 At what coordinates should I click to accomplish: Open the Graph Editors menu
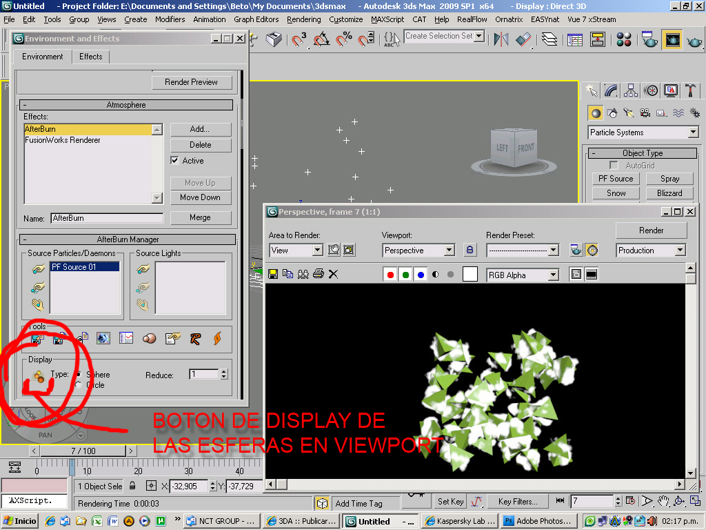(256, 19)
